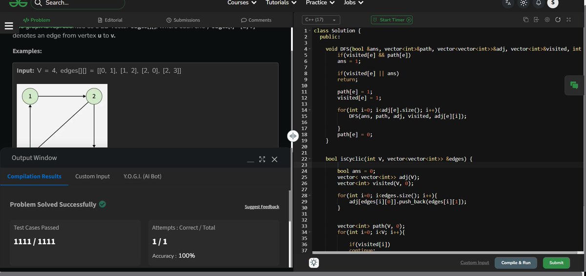The image size is (586, 276).
Task: Click the '1111 / 1111' test cases value
Action: (34, 242)
